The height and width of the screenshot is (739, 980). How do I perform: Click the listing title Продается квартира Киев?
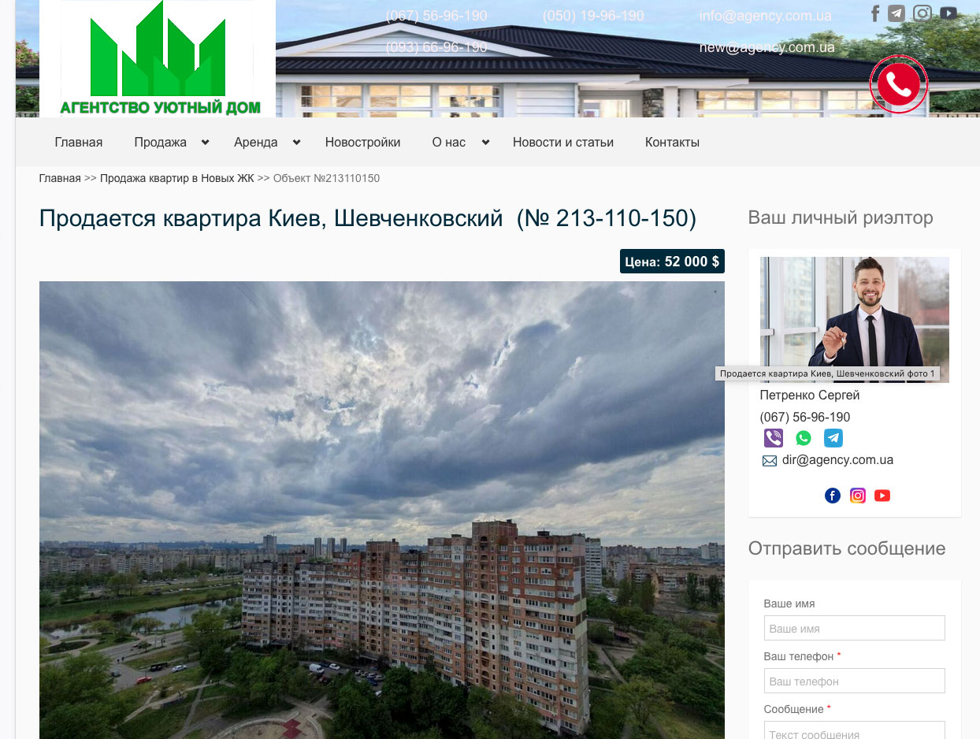pyautogui.click(x=368, y=218)
